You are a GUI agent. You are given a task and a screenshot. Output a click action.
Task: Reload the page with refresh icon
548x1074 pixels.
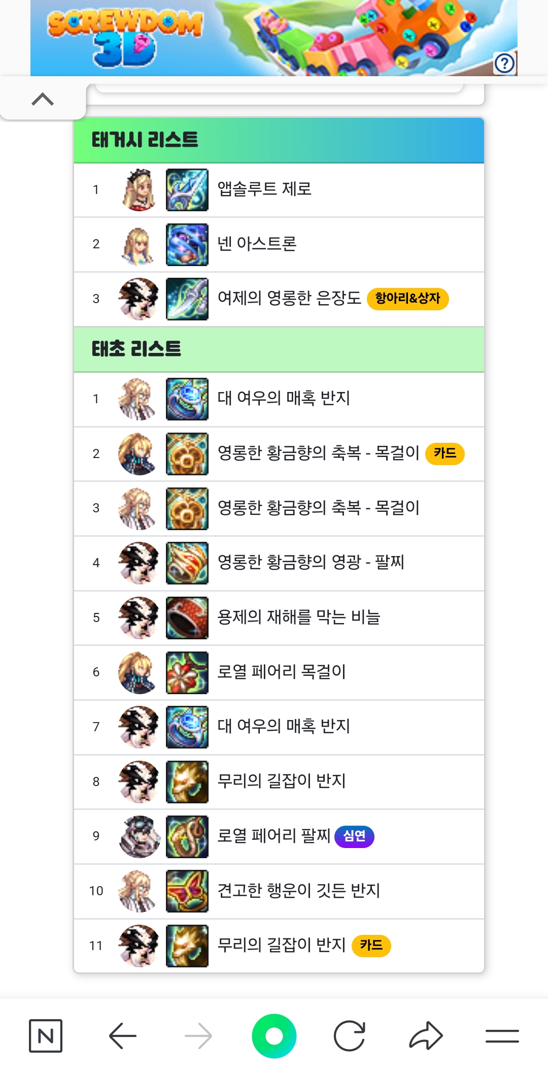(x=350, y=1035)
